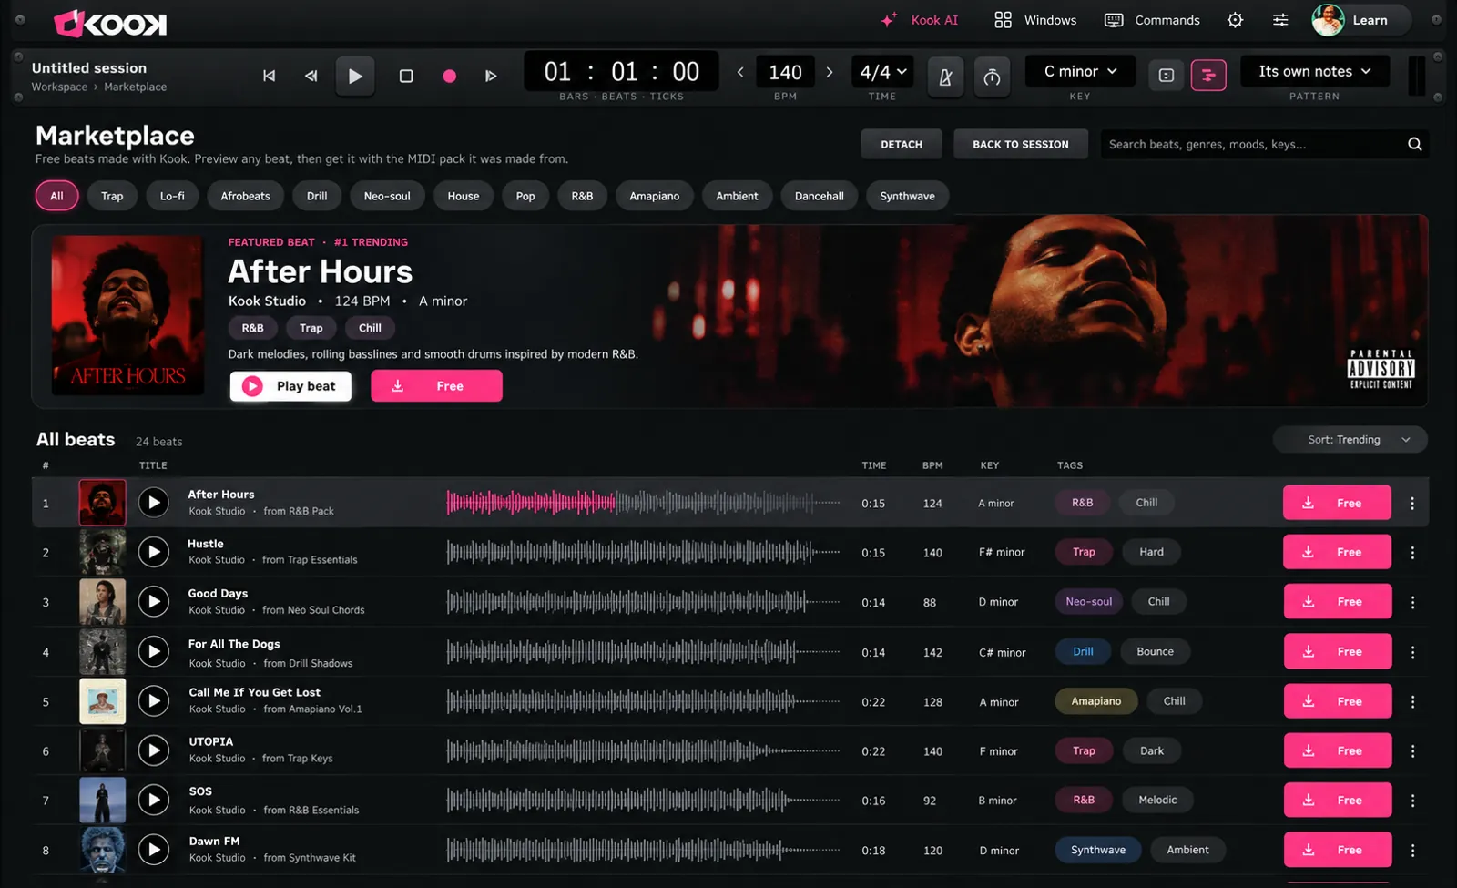Open more options for For All The Dogs
Viewport: 1457px width, 888px height.
(x=1412, y=652)
